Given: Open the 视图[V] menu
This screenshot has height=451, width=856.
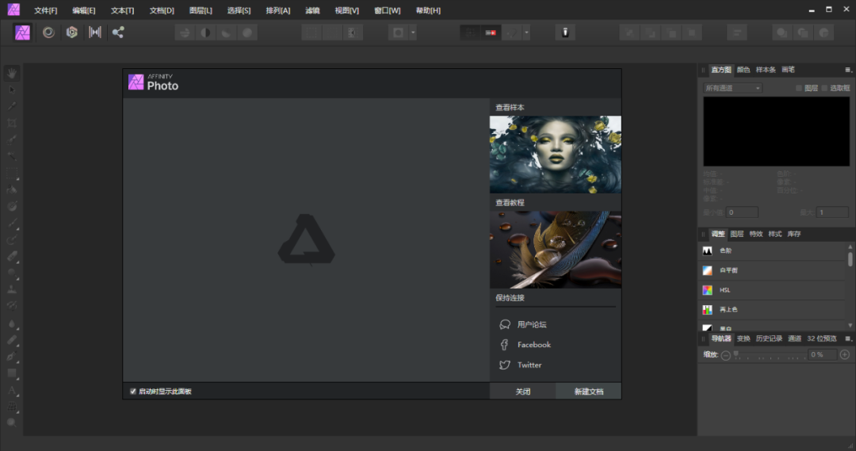Looking at the screenshot, I should [x=346, y=10].
